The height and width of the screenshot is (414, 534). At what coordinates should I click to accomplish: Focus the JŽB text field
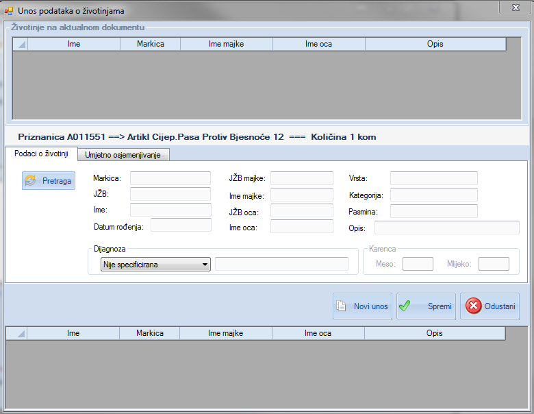pyautogui.click(x=170, y=194)
